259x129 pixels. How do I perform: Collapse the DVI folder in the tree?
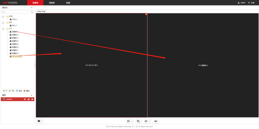point(3,22)
